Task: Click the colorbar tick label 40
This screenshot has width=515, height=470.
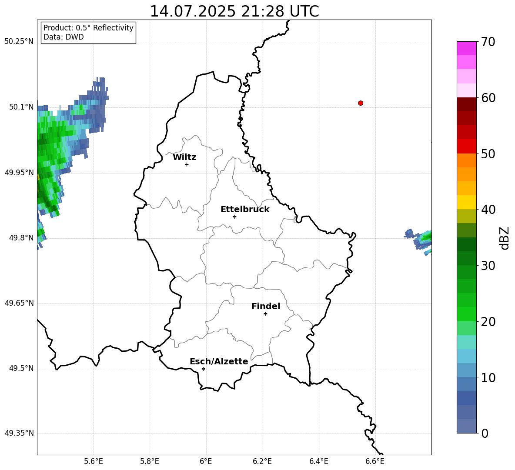Action: [x=488, y=210]
